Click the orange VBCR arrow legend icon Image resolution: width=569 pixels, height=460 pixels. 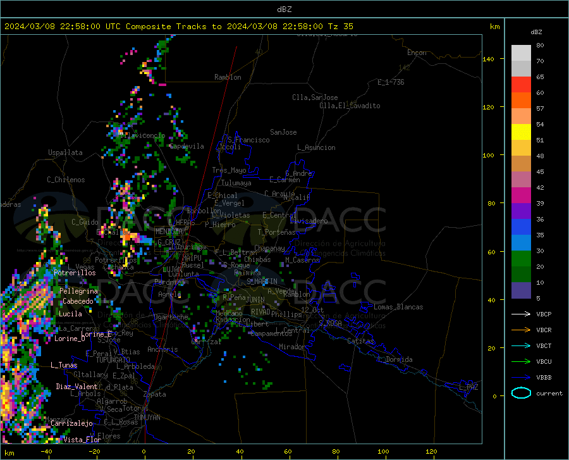521,330
